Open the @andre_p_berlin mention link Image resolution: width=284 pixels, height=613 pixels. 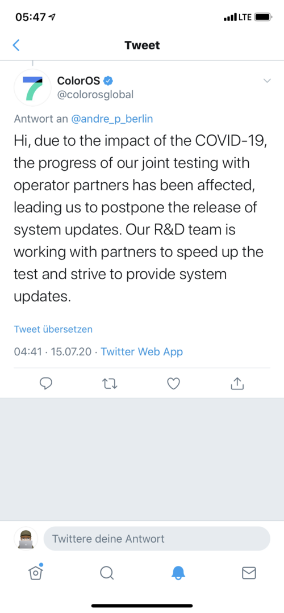coord(112,119)
